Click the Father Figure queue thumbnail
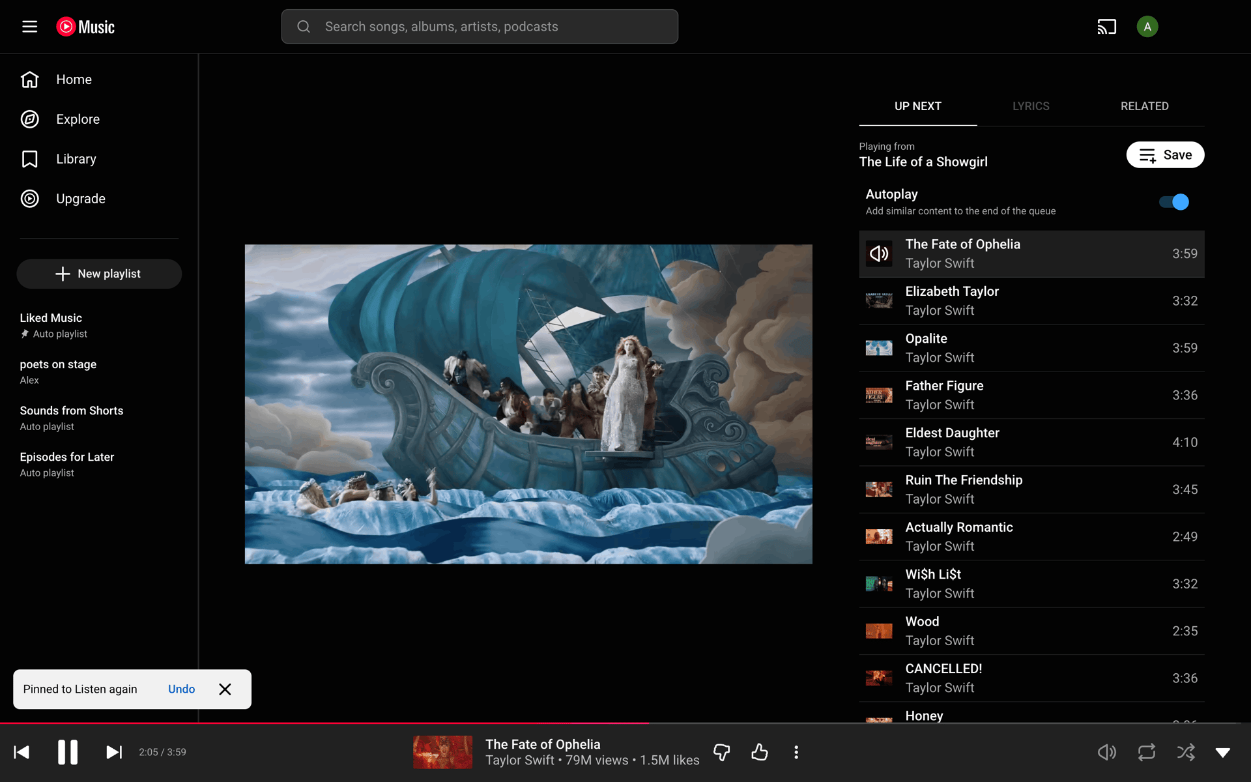Viewport: 1251px width, 782px height. (879, 396)
